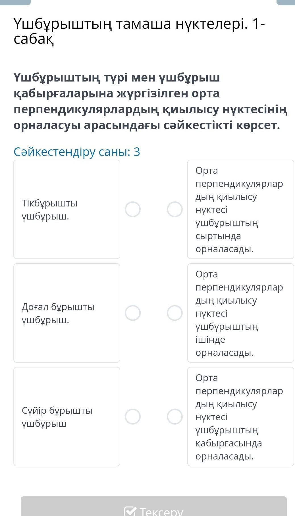Click the 'Сәйкестендіру саны: 3' label
Screen dimensions: 295x516
77,152
